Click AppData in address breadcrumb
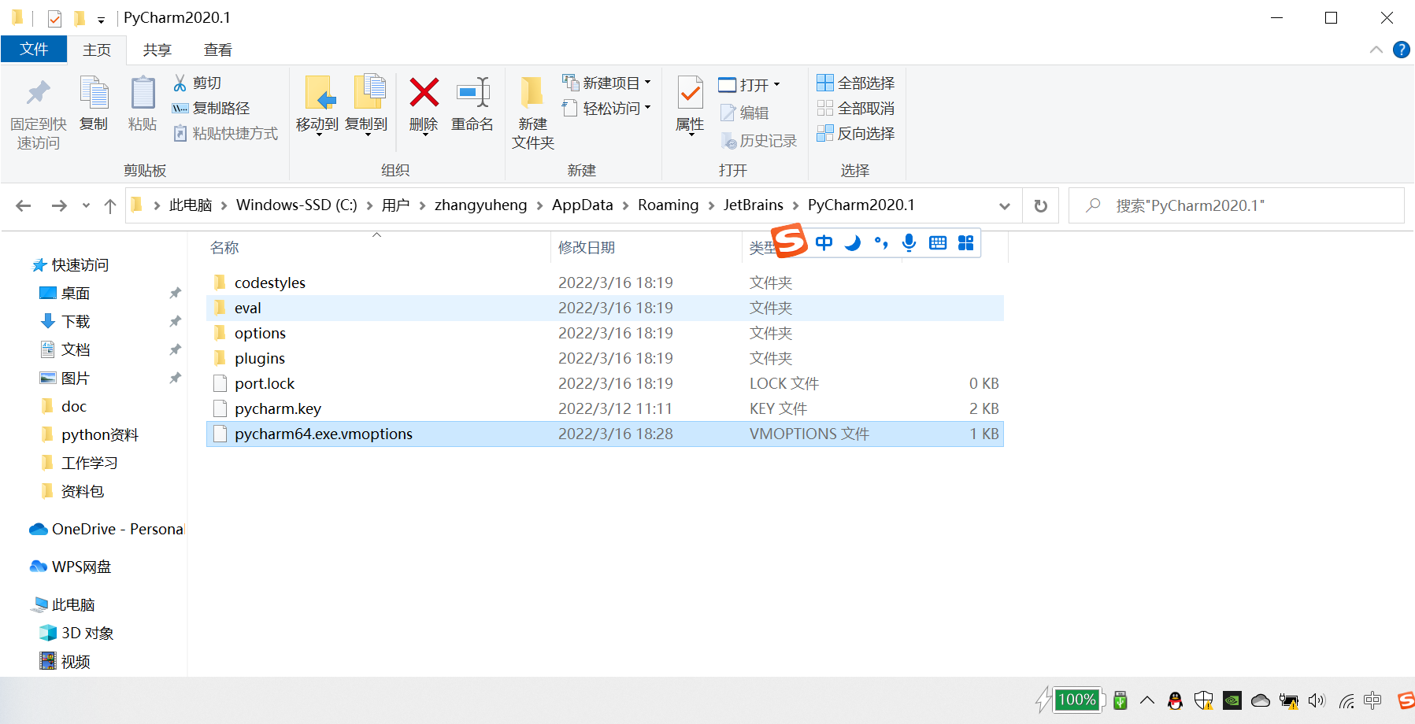The height and width of the screenshot is (724, 1415). pyautogui.click(x=582, y=205)
